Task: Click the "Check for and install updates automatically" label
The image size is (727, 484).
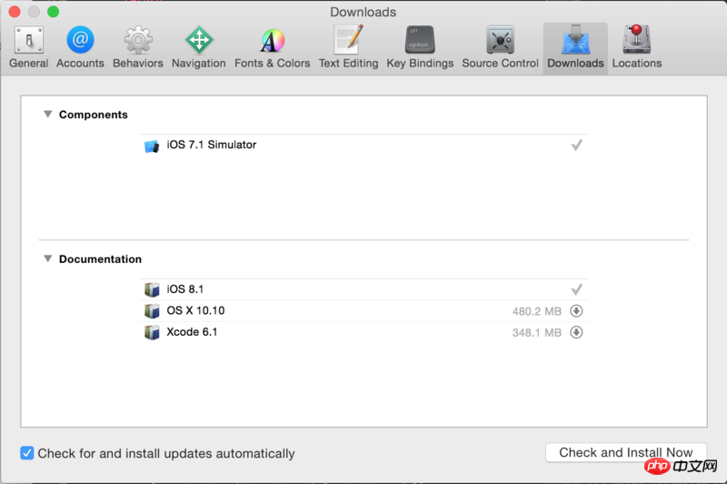Action: pyautogui.click(x=166, y=453)
